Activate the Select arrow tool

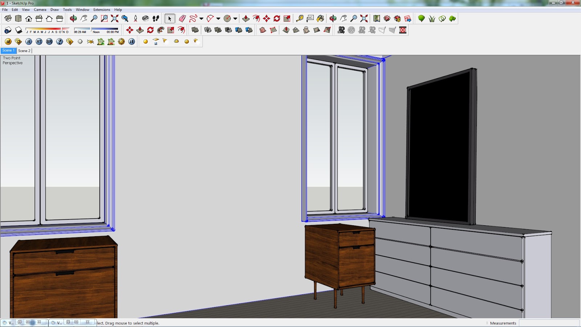click(169, 18)
